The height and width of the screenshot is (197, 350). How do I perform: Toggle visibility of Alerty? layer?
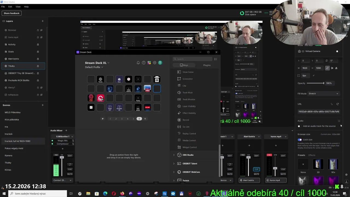41,88
